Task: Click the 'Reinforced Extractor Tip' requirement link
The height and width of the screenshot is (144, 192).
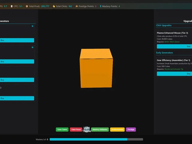Action: 174,69
